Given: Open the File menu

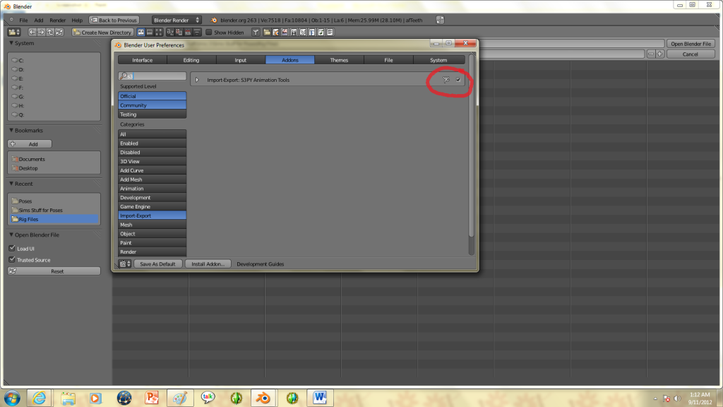Looking at the screenshot, I should [x=23, y=20].
